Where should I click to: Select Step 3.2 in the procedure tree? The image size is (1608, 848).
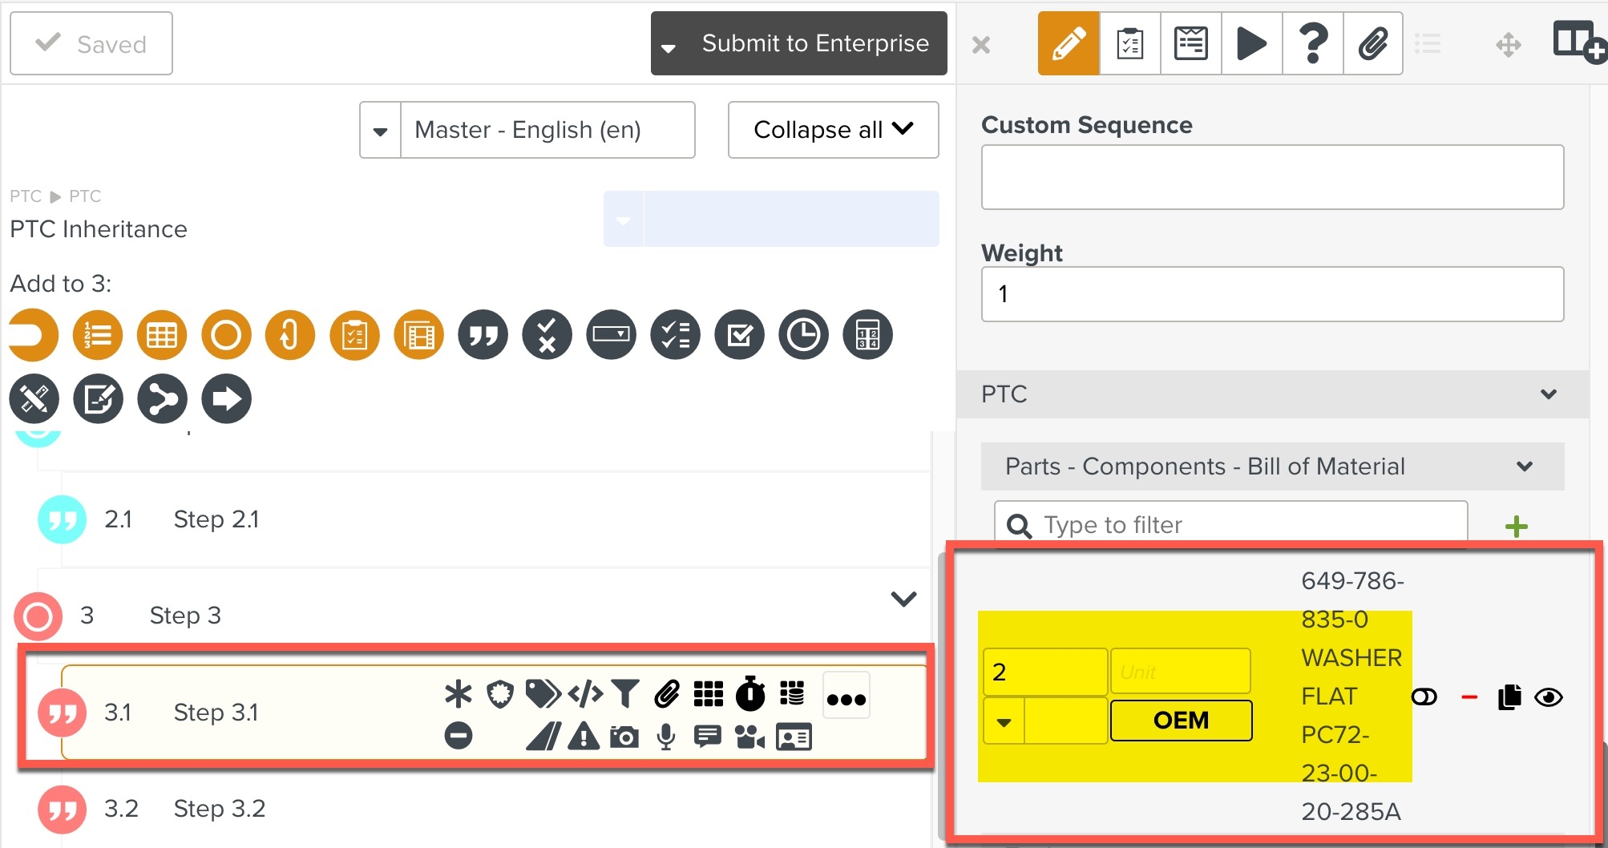coord(219,808)
